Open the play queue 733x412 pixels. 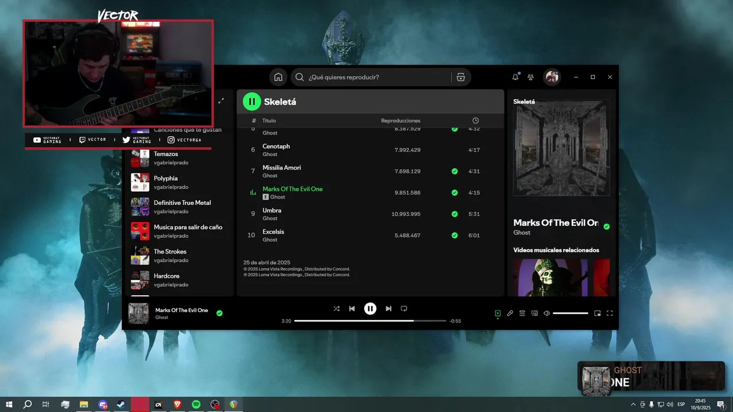(x=522, y=313)
